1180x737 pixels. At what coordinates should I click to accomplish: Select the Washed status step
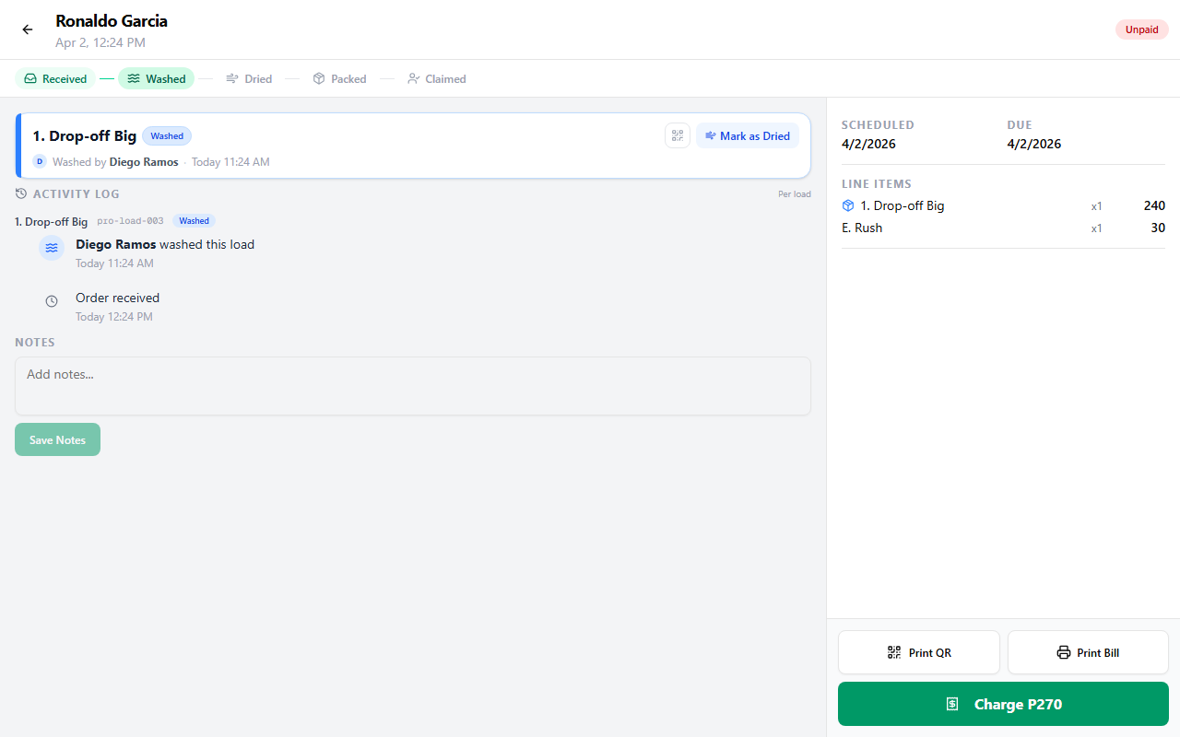pyautogui.click(x=156, y=79)
